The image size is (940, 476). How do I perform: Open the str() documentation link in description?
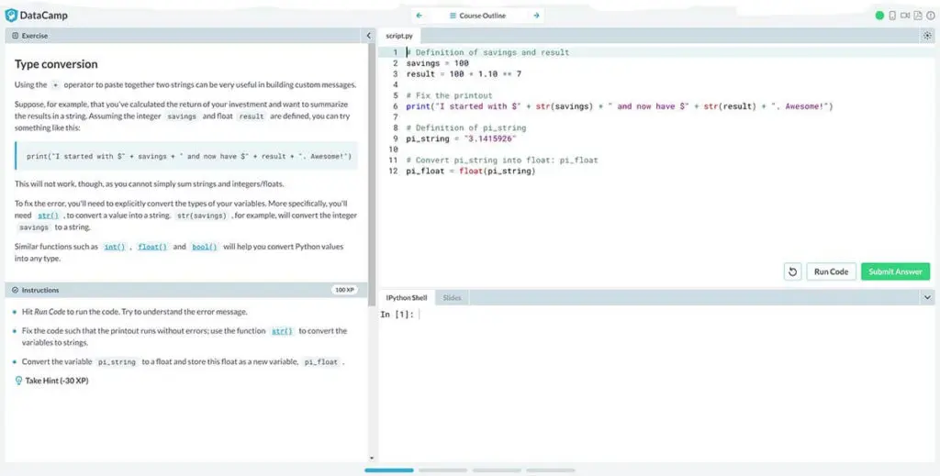[x=49, y=216]
